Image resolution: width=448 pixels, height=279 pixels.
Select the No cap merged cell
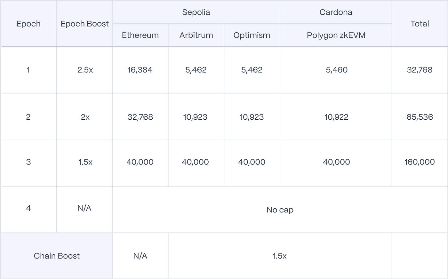coord(280,210)
